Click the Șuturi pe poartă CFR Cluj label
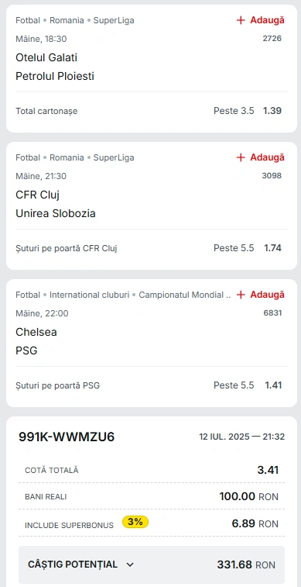301x587 pixels. (67, 248)
